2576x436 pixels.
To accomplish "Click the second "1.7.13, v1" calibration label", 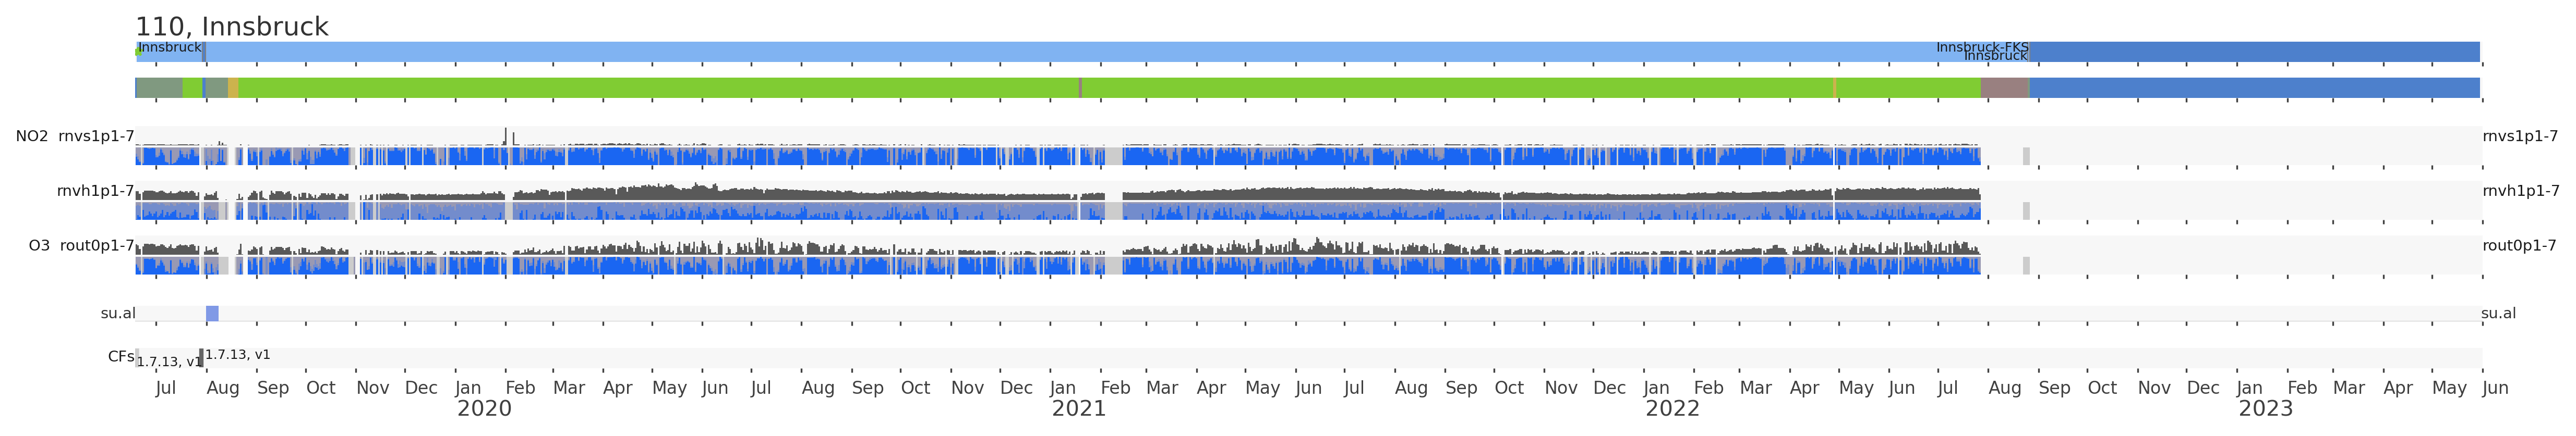I will point(238,355).
